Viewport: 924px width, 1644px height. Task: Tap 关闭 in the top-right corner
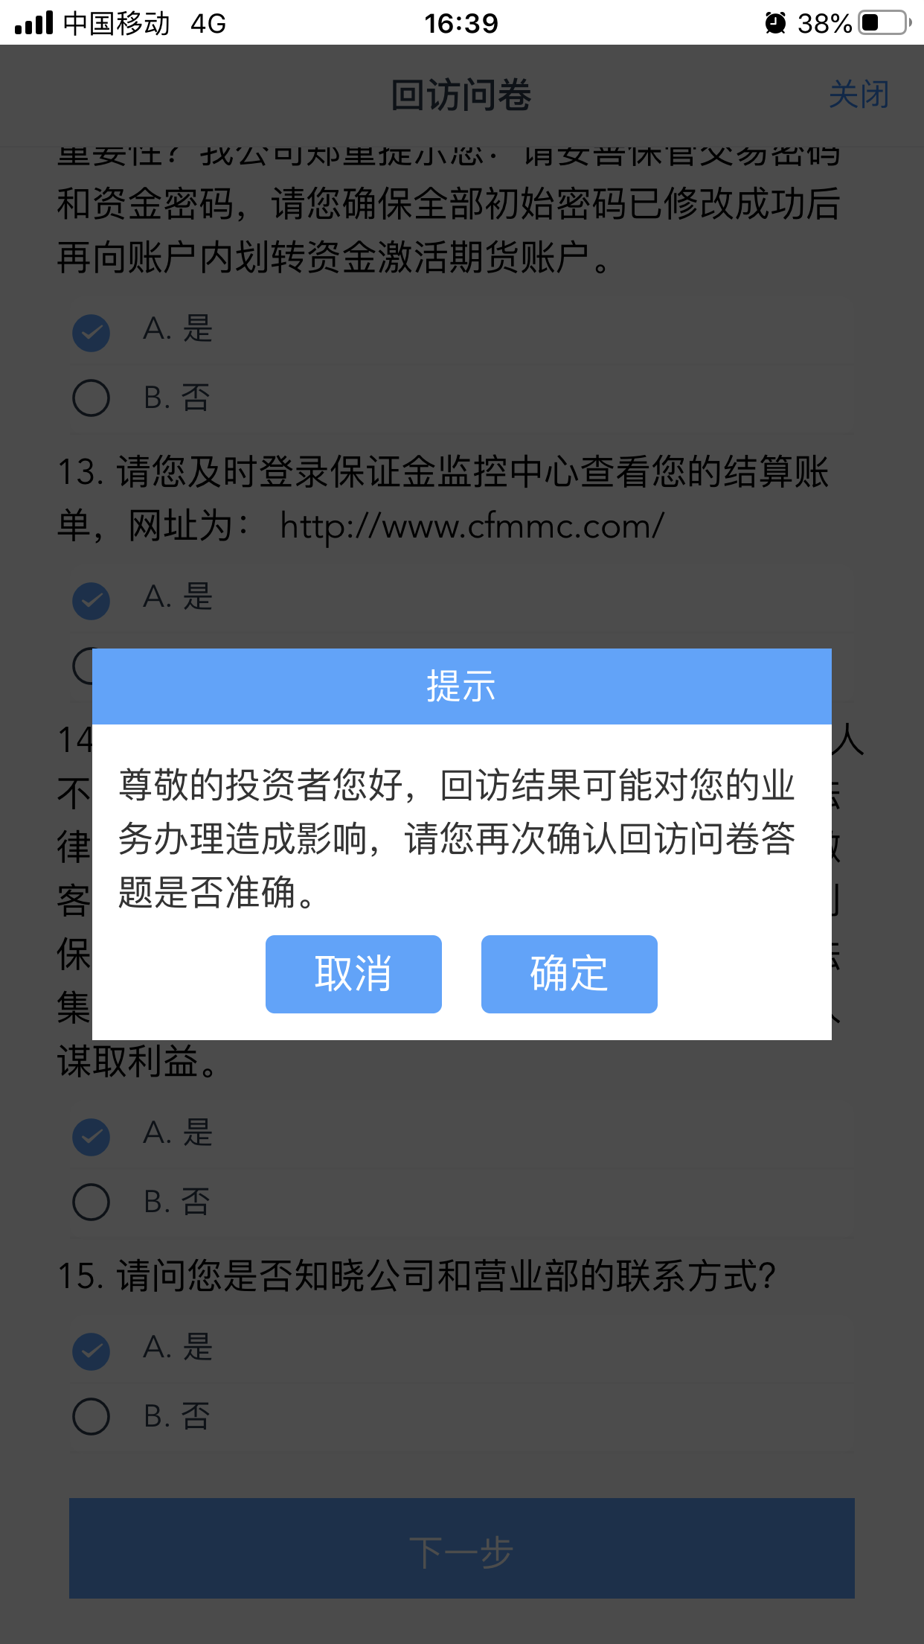coord(859,95)
